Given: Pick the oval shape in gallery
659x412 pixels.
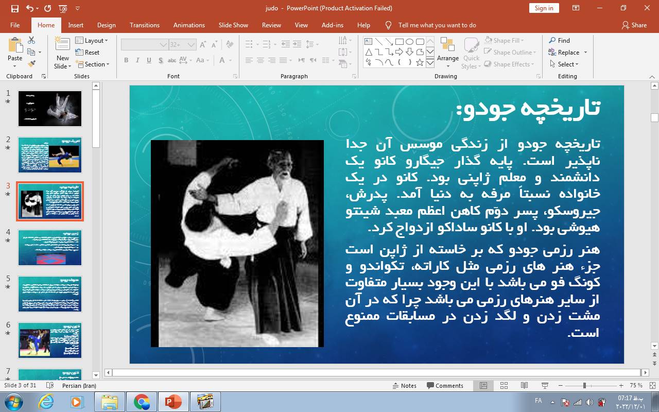Looking at the screenshot, I should (409, 42).
